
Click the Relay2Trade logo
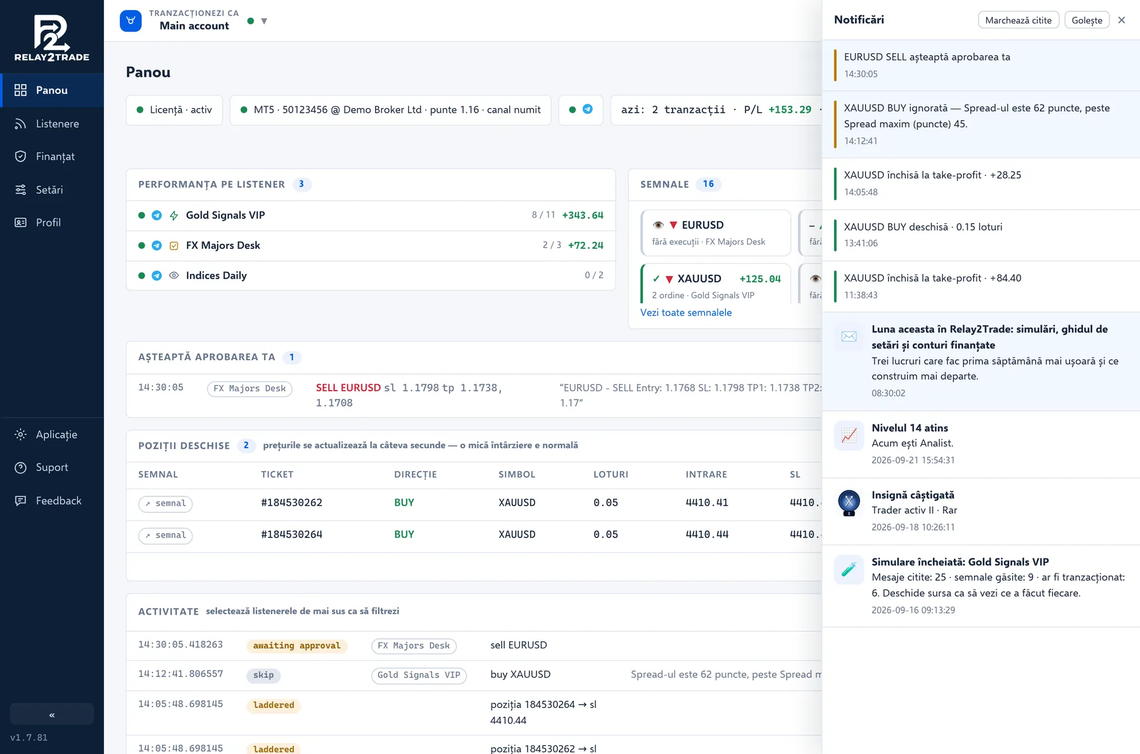[52, 38]
